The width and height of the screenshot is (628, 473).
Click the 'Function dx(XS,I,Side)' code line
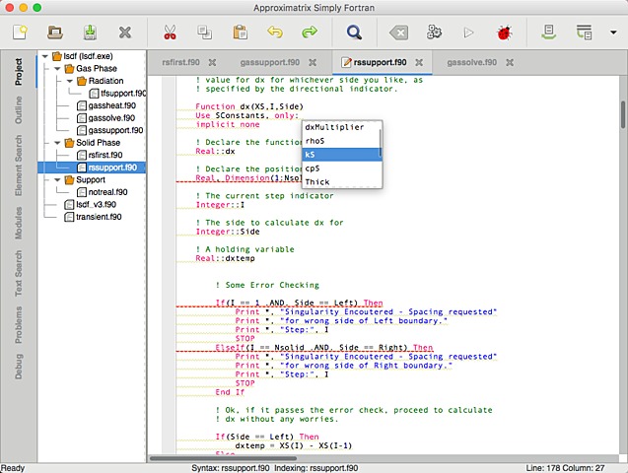coord(249,106)
